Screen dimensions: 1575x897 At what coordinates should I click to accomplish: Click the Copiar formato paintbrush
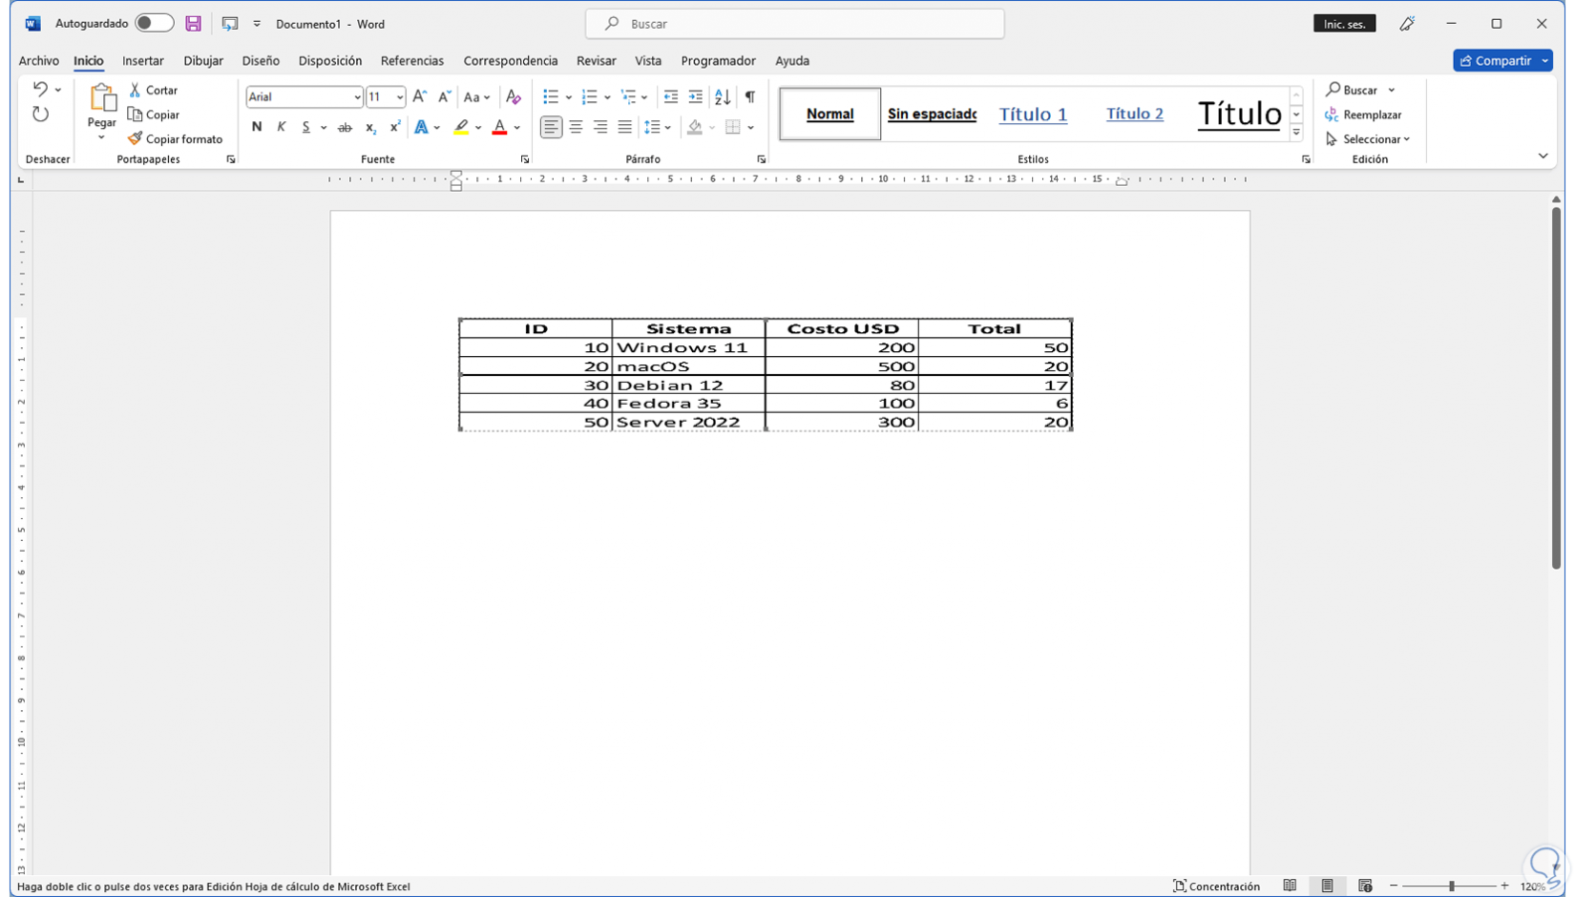176,139
